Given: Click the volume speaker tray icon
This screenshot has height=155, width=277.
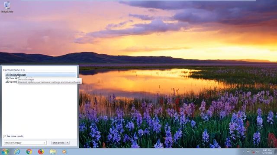Looking at the screenshot, I should (257, 152).
